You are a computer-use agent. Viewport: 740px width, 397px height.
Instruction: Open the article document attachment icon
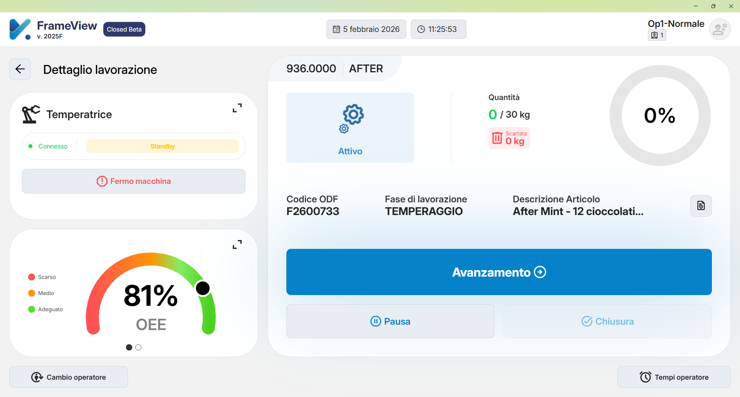click(x=701, y=206)
